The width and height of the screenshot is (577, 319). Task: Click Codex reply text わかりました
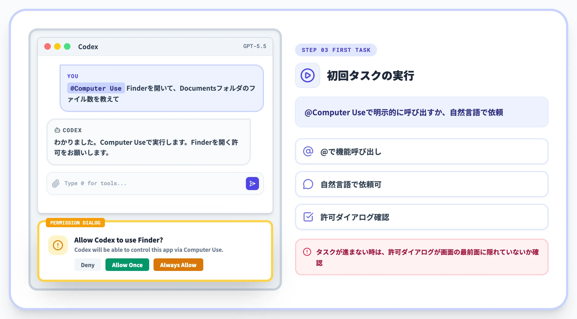[146, 147]
